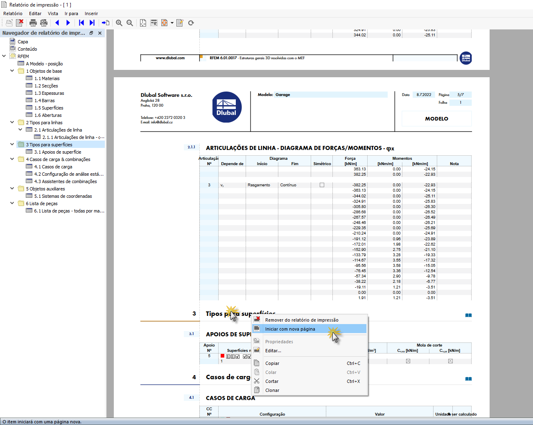Viewport: 533px width, 425px height.
Task: Click the edit report icon with pencil
Action: point(180,23)
